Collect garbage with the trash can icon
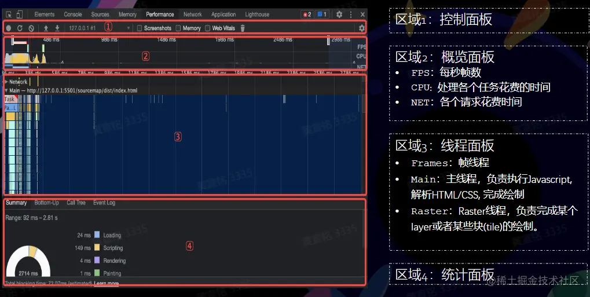 243,28
